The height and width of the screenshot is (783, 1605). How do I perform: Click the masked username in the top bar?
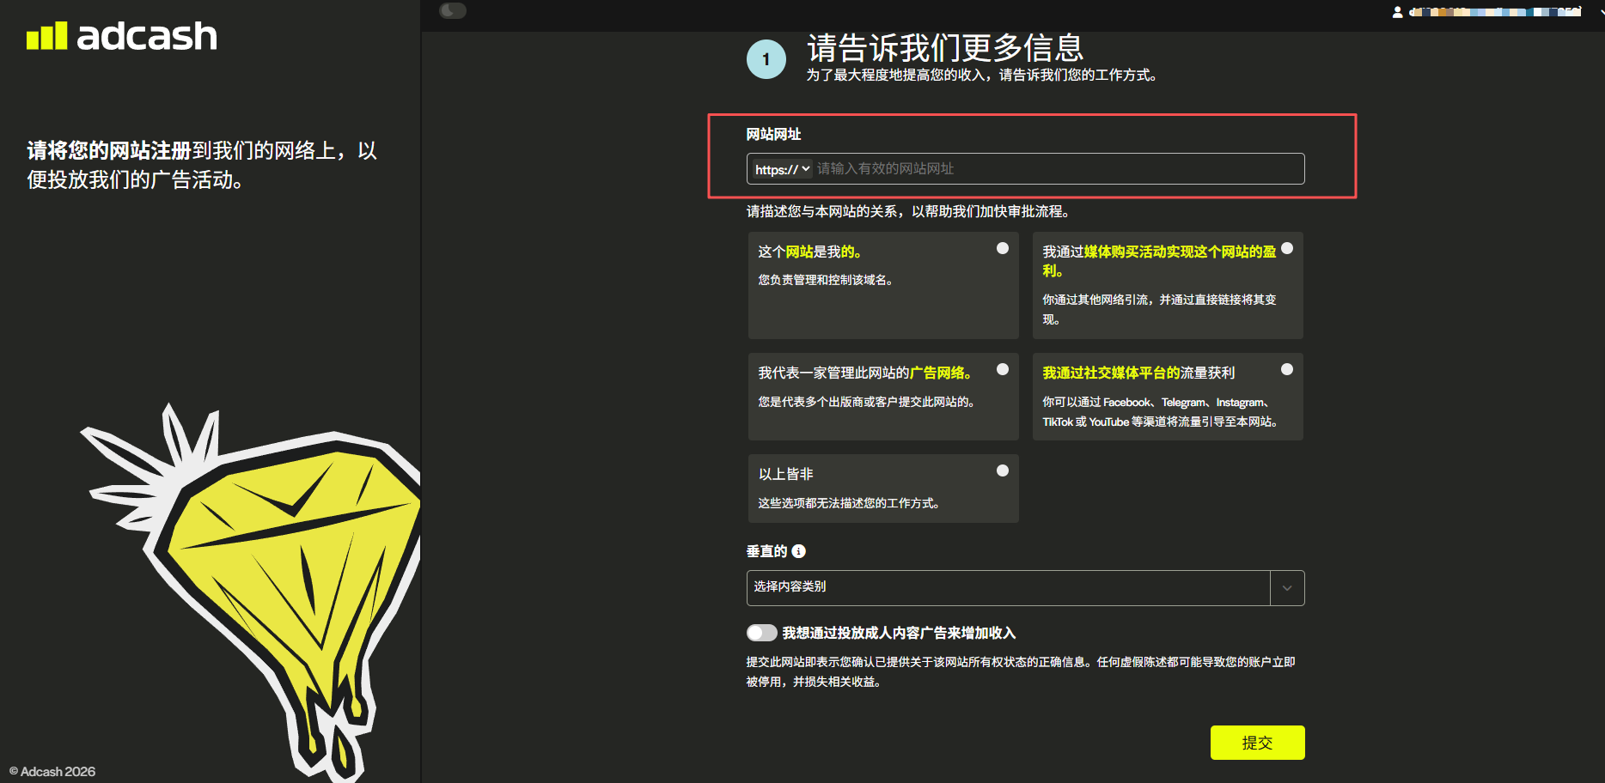coord(1495,11)
